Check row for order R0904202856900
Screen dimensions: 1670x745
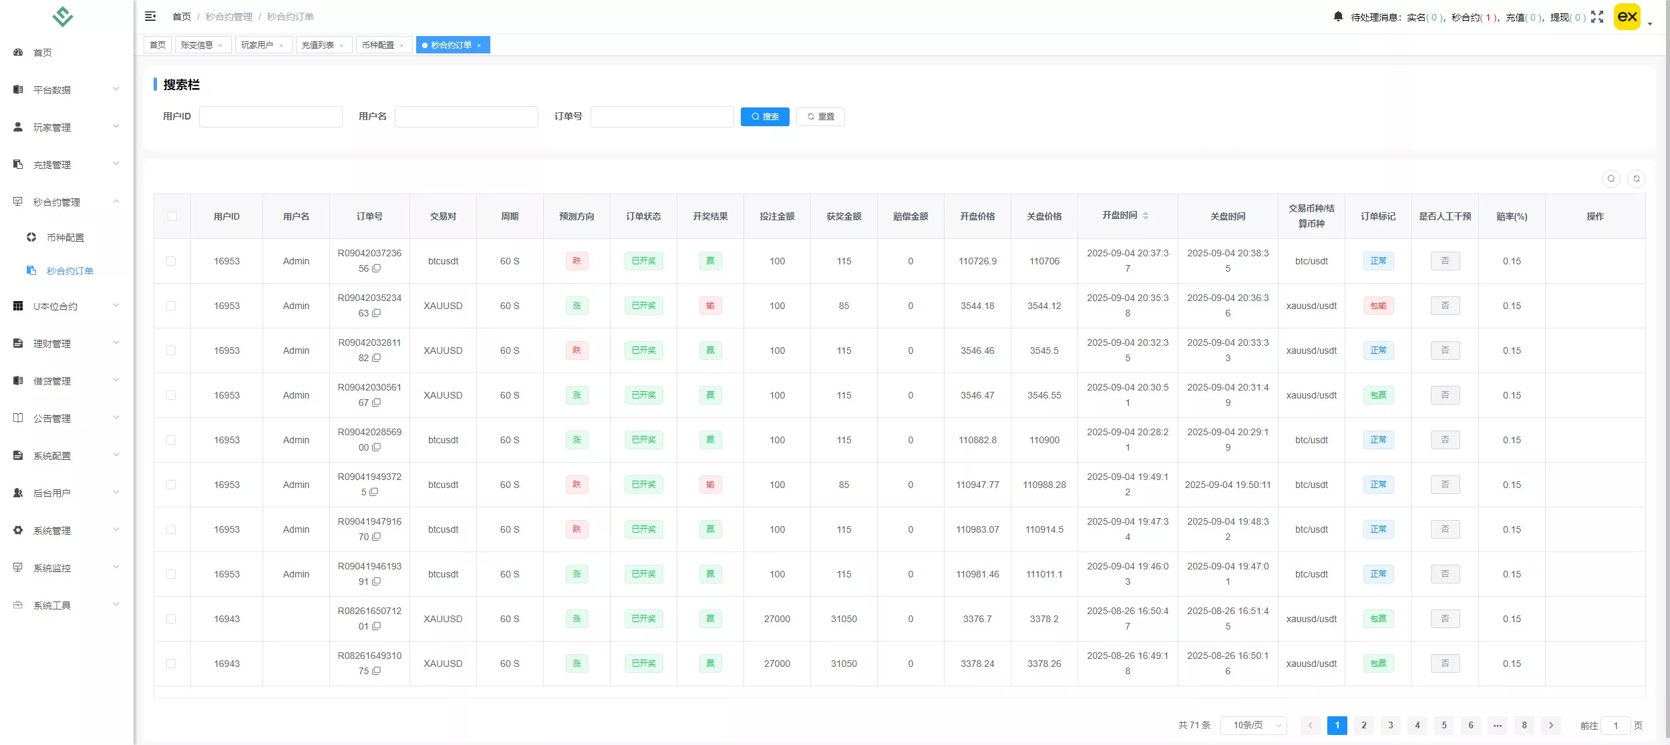point(171,440)
